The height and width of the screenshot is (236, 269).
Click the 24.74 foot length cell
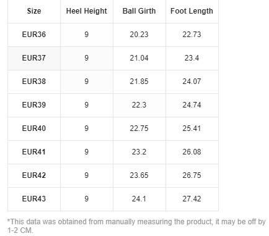tap(192, 105)
